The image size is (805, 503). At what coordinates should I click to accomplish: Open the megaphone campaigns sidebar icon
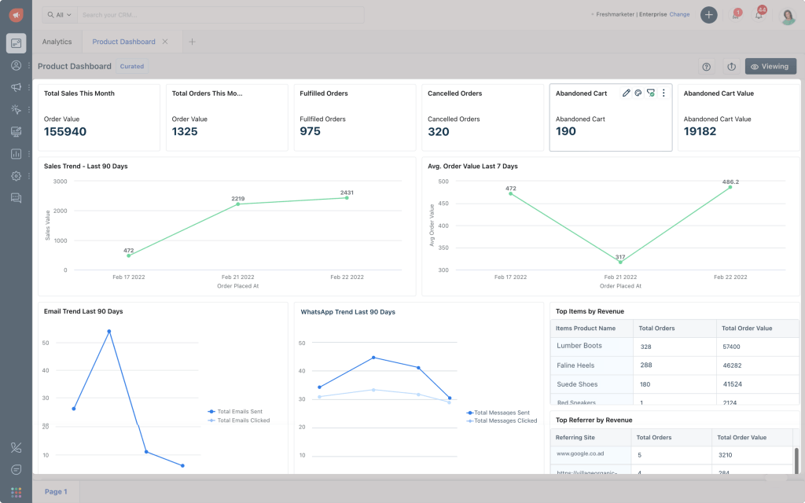[16, 87]
